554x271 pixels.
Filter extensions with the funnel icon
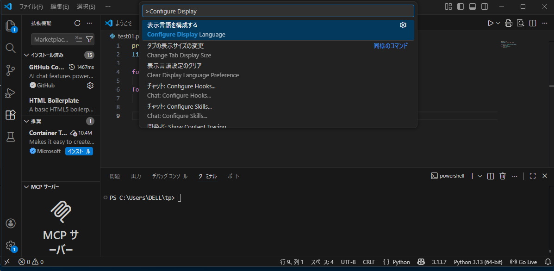click(x=89, y=39)
